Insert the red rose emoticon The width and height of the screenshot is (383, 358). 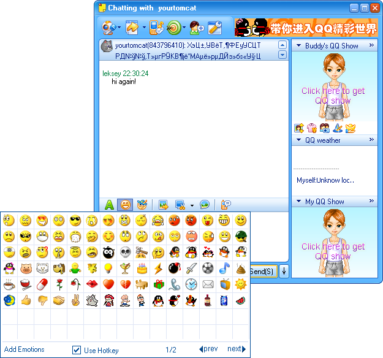coord(59,284)
